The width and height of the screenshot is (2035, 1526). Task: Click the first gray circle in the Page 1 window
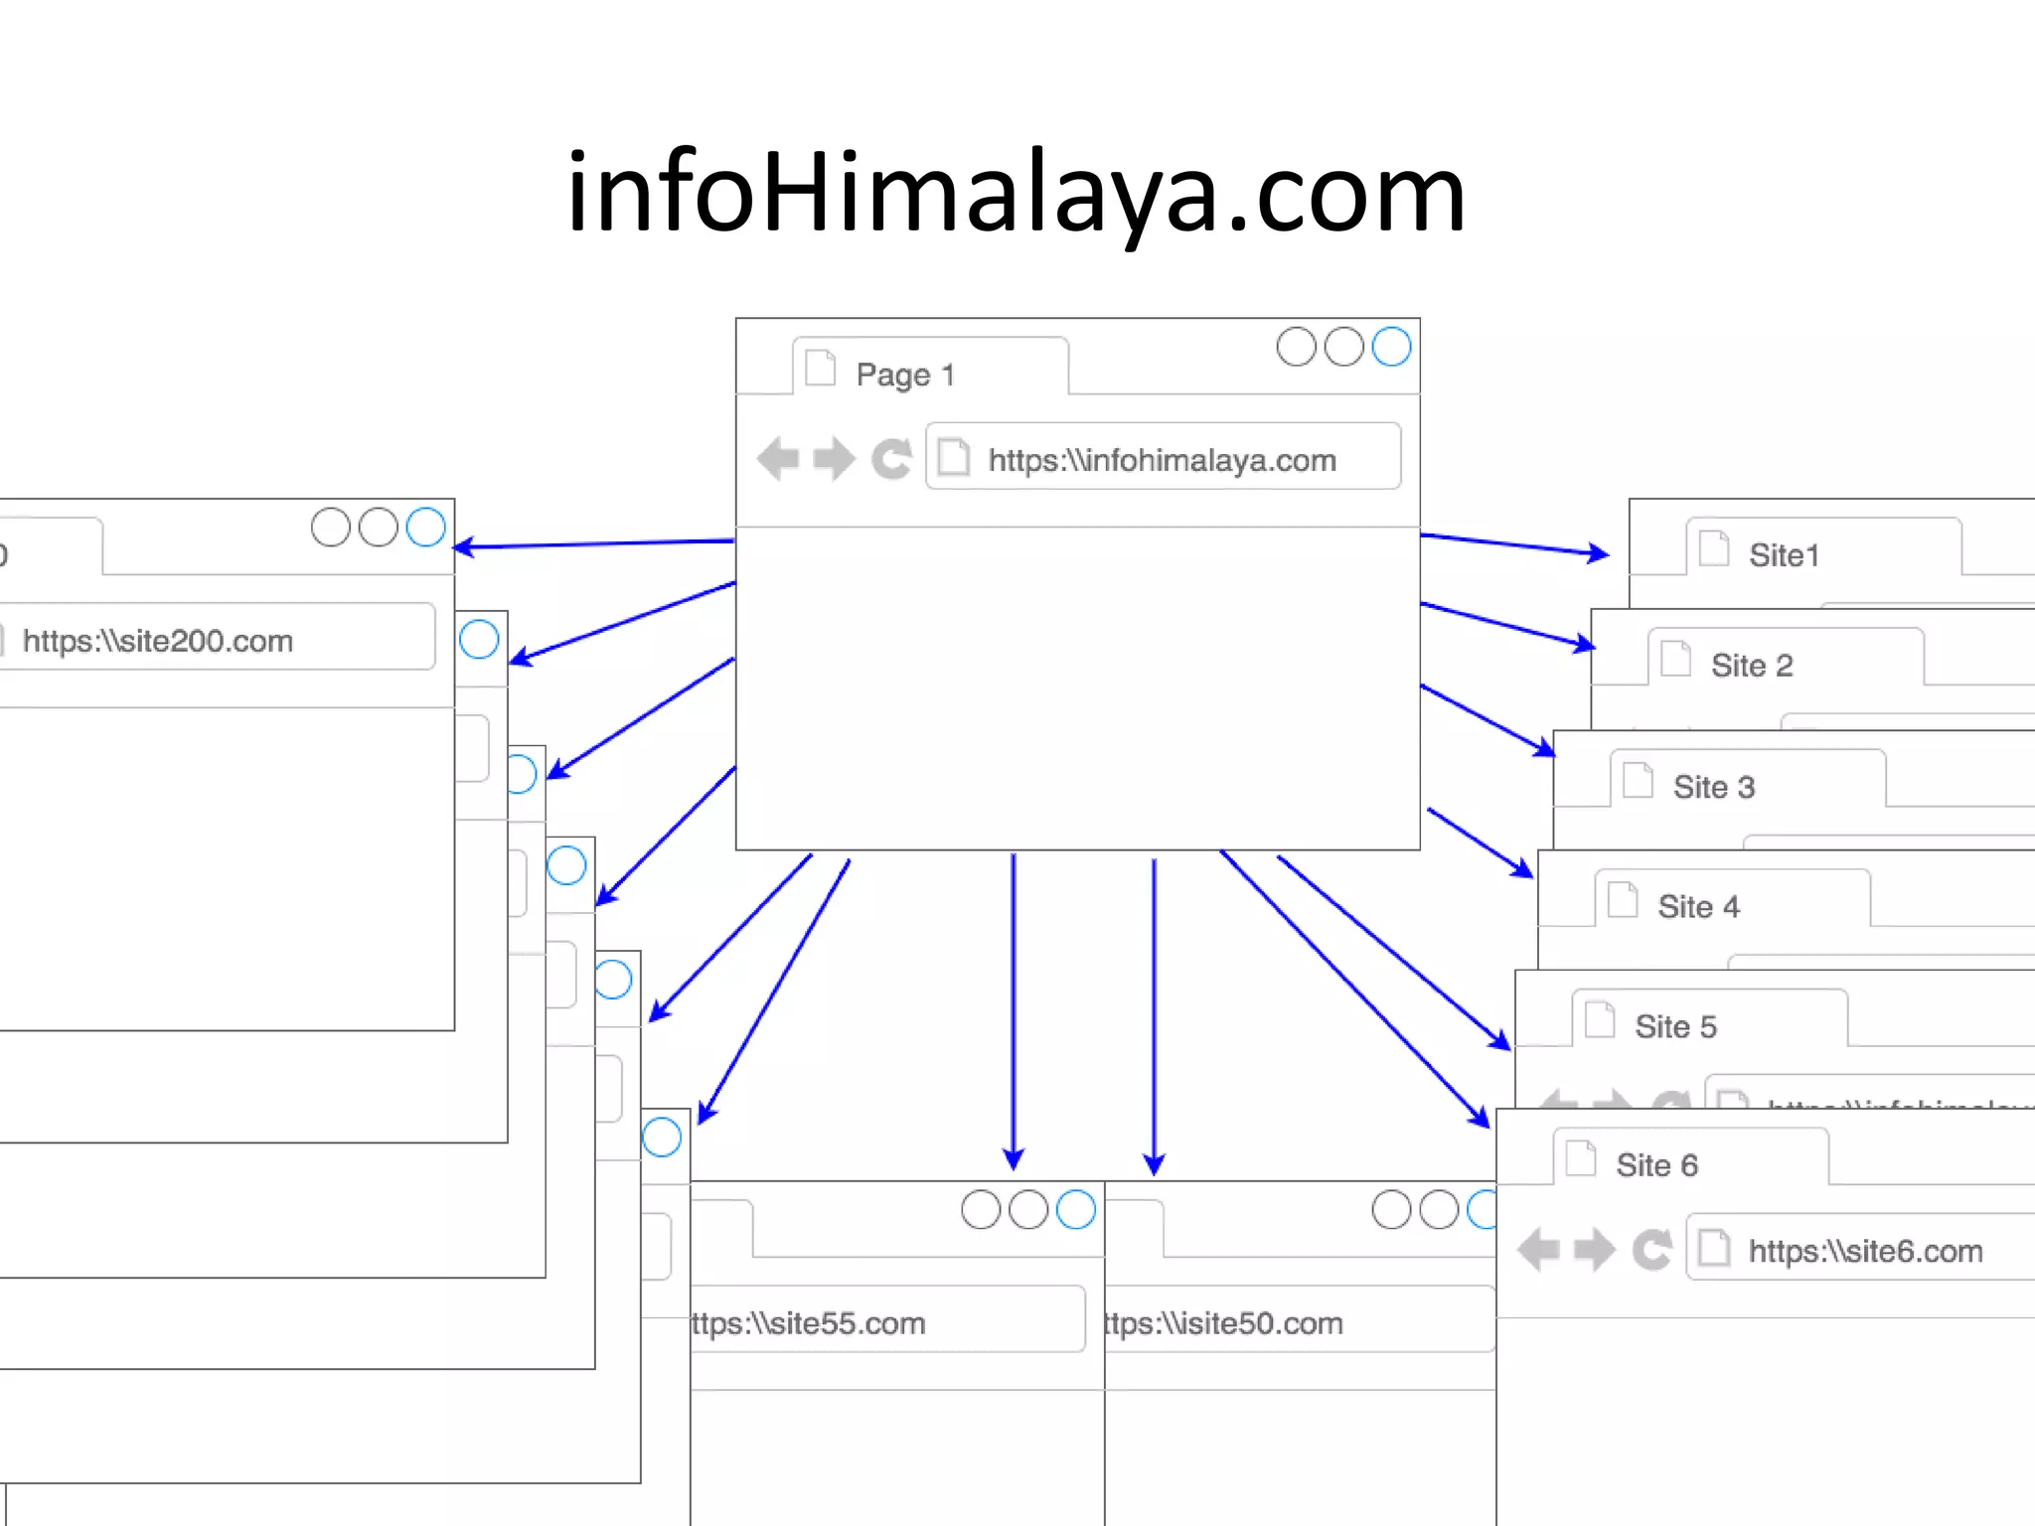click(1297, 347)
